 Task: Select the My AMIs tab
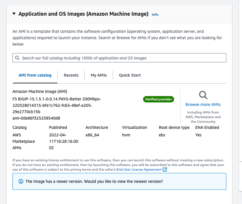99,75
